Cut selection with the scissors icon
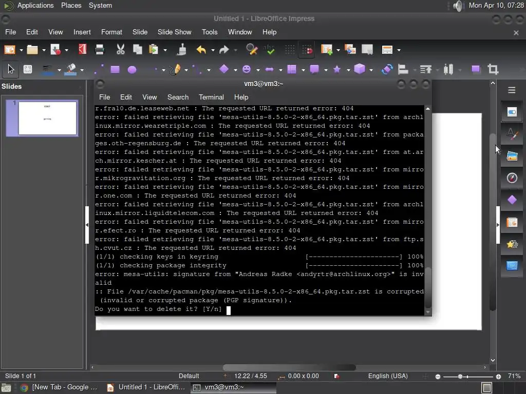The height and width of the screenshot is (394, 526). click(120, 50)
